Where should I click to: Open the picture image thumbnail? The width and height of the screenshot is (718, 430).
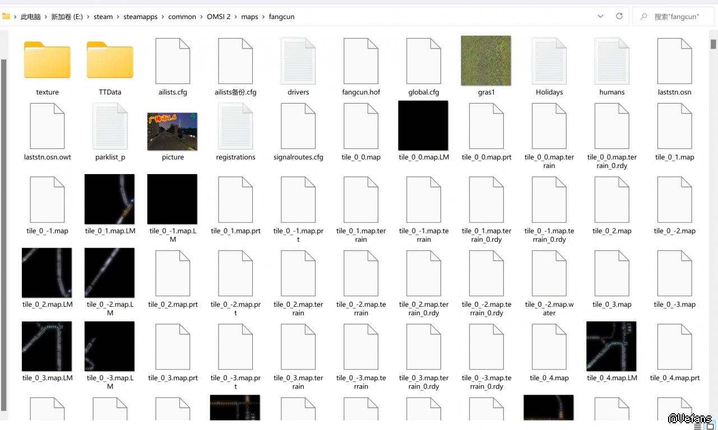coord(172,132)
